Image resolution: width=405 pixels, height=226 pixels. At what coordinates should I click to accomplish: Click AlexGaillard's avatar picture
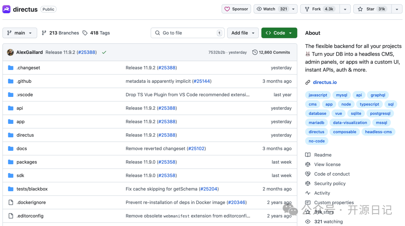(10, 52)
